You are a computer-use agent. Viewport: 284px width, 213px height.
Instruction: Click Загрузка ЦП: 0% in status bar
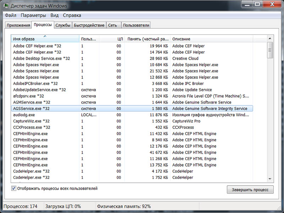pyautogui.click(x=63, y=206)
